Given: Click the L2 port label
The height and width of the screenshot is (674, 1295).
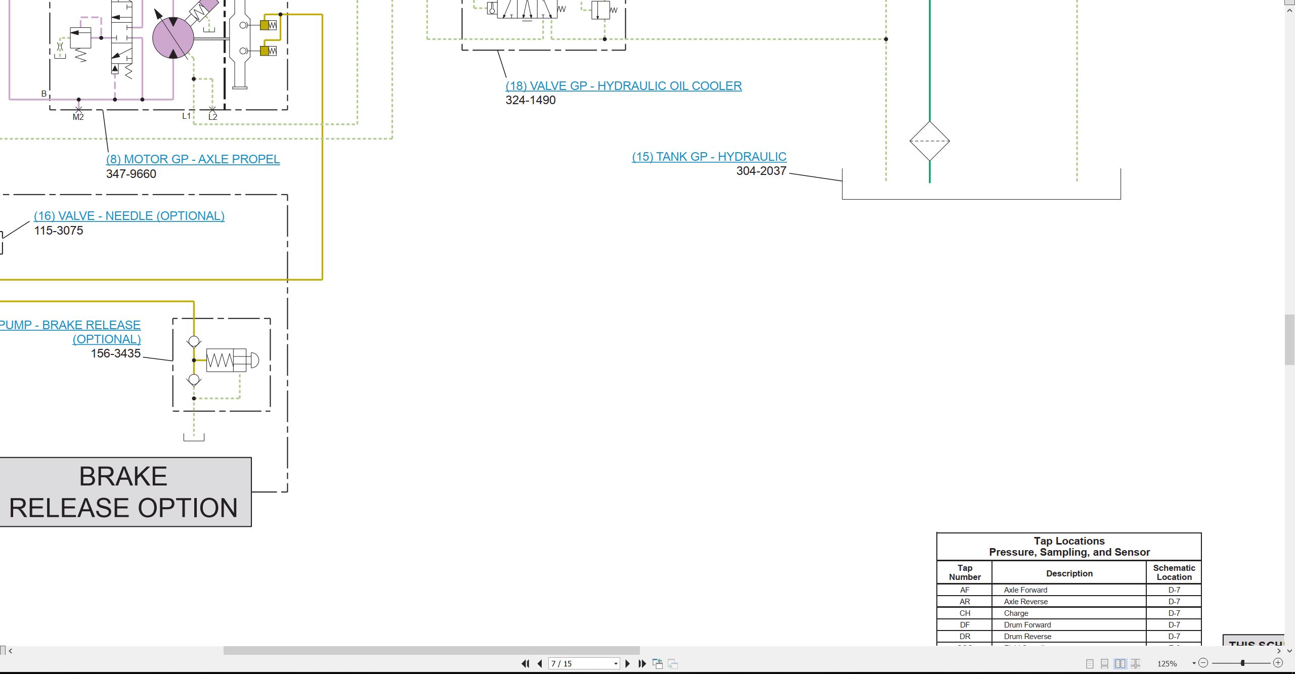Looking at the screenshot, I should [213, 117].
